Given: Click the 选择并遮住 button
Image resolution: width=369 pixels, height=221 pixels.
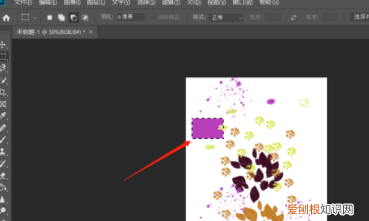Looking at the screenshot, I should click(360, 17).
